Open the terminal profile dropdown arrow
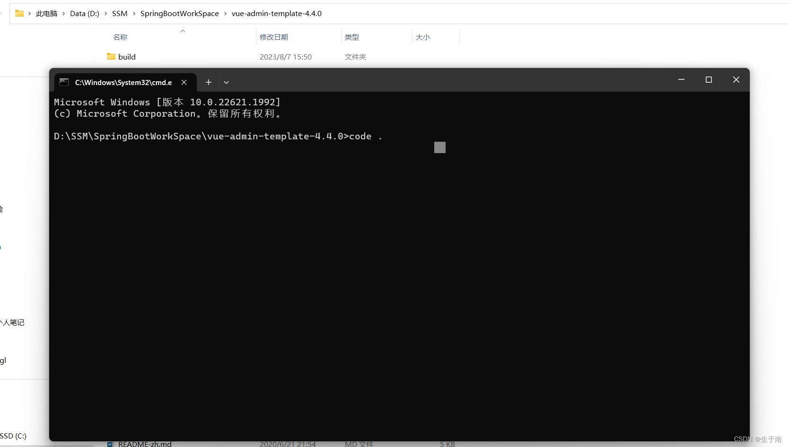 click(x=226, y=82)
